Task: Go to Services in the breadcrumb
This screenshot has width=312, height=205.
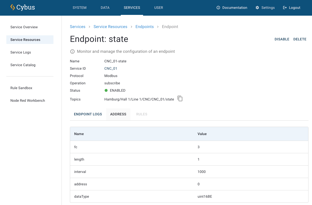Action: [x=77, y=27]
